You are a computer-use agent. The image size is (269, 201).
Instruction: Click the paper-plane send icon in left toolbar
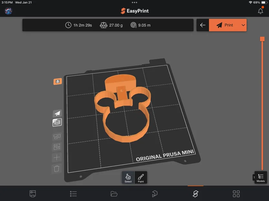click(57, 113)
